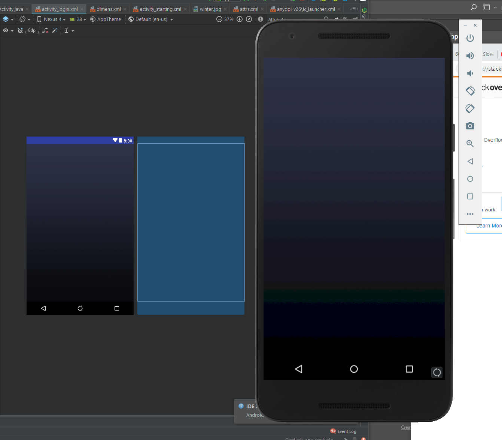
Task: Raise volume in the emulator side panel
Action: pyautogui.click(x=470, y=56)
